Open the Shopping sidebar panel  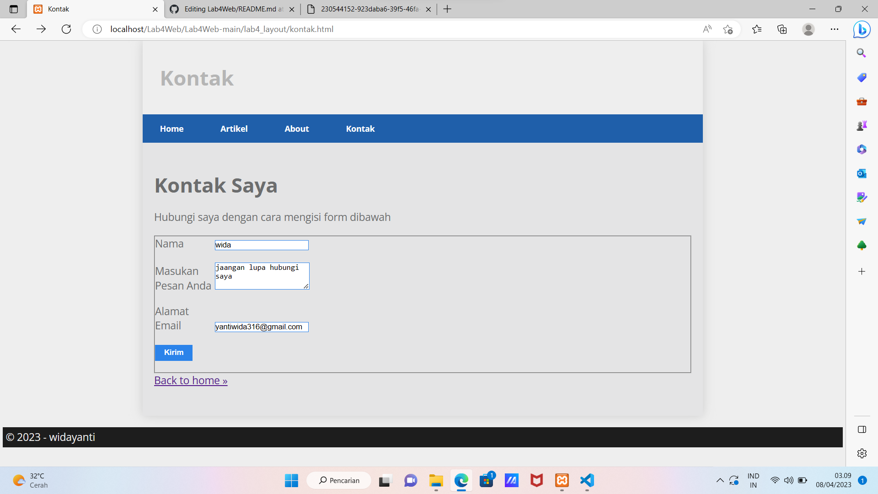pos(862,77)
